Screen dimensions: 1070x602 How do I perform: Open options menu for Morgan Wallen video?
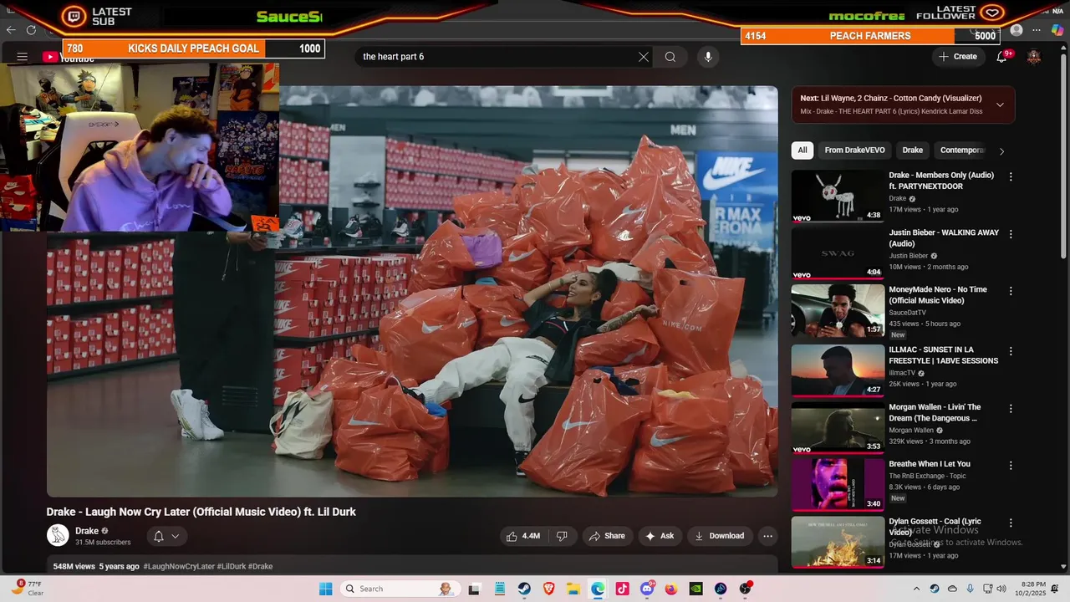[x=1011, y=409]
